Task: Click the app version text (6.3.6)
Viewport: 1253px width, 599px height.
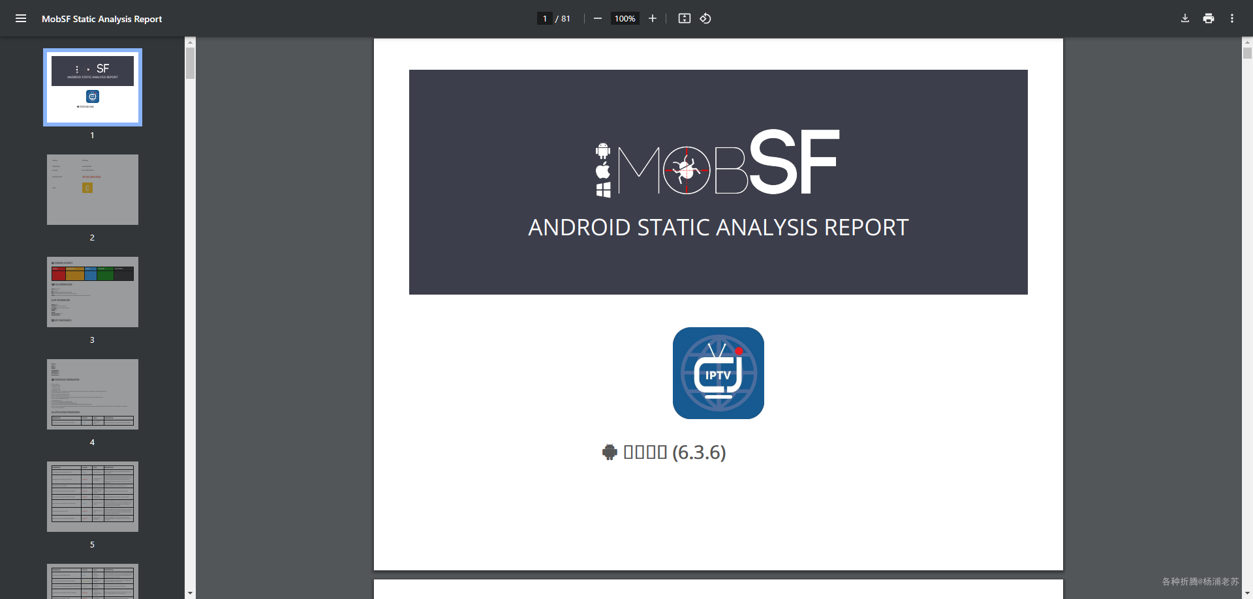Action: coord(699,452)
